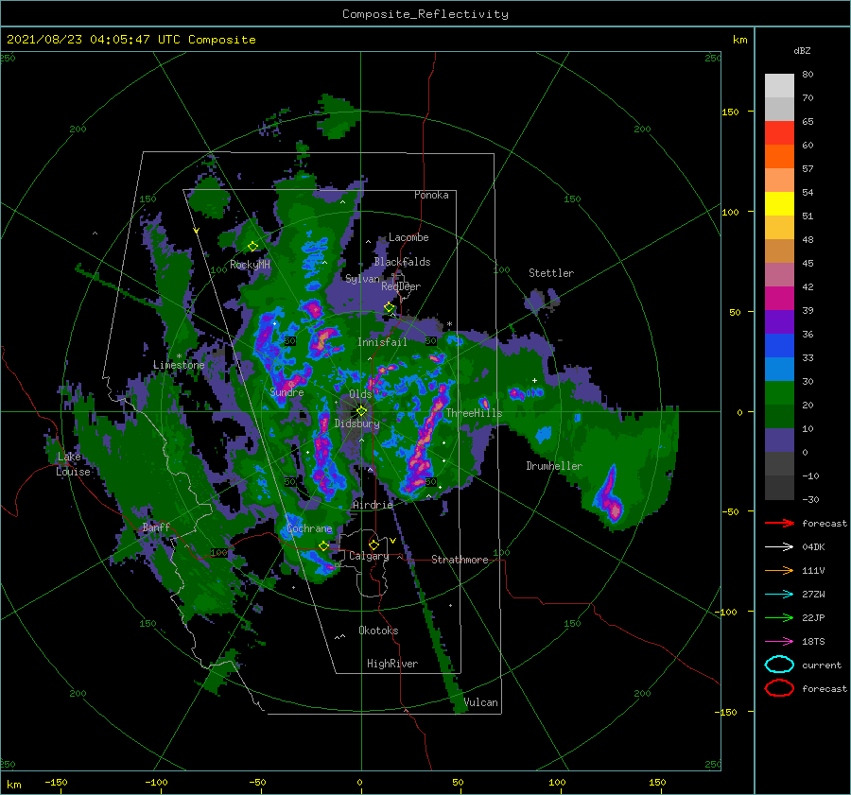Click the Sylvan label
The image size is (851, 795).
click(362, 279)
